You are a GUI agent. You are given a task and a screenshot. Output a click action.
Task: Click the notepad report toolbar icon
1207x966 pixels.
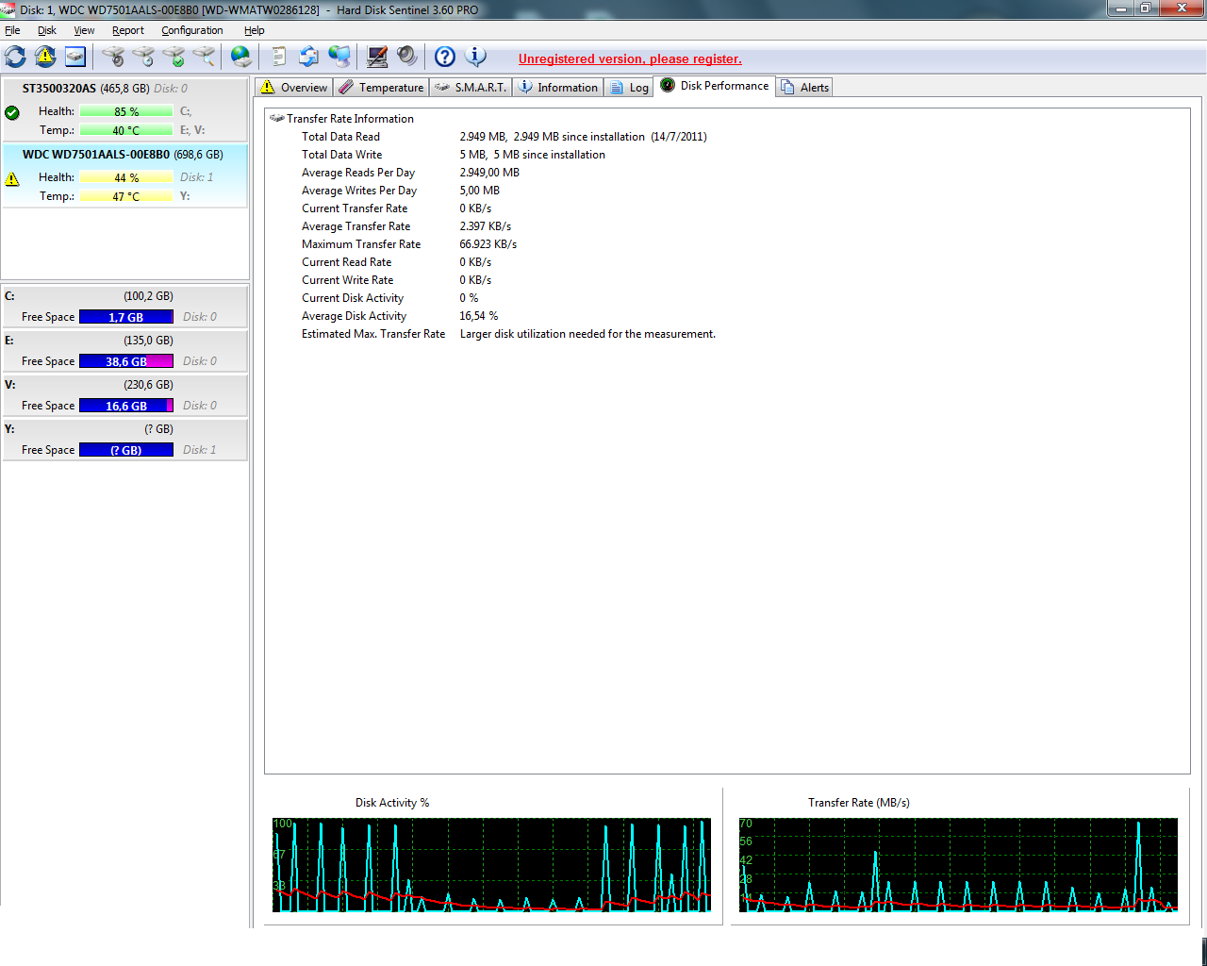tap(278, 57)
